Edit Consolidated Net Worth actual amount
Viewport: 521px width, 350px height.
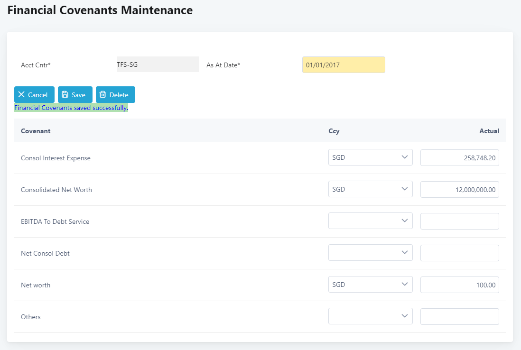click(x=459, y=190)
